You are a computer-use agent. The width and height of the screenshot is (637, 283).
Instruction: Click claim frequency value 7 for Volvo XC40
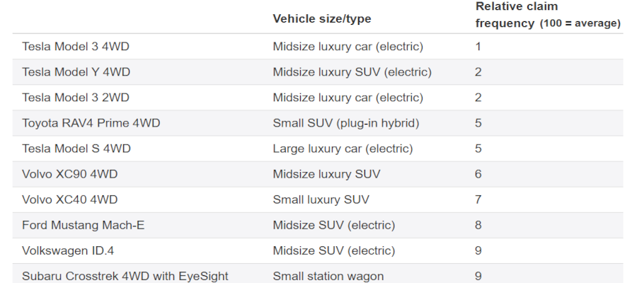point(478,200)
